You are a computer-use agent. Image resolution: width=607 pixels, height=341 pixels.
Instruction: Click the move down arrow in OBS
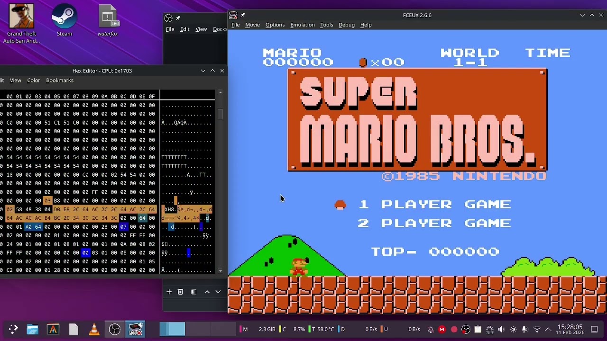tap(218, 292)
